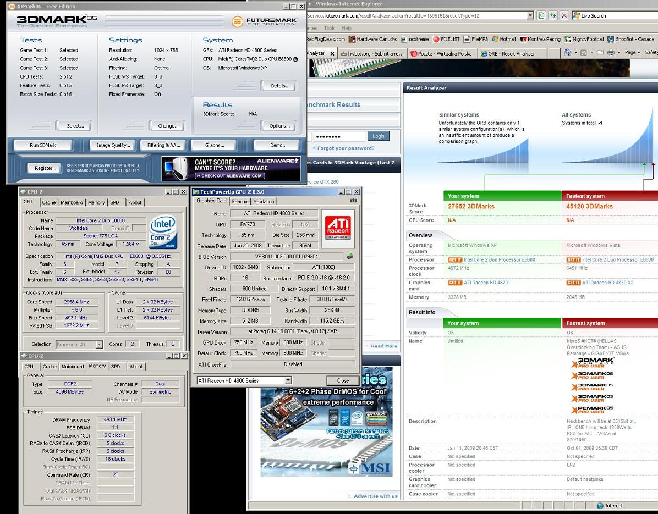This screenshot has height=514, width=658.
Task: Click the refresh icon in Internet Explorer
Action: [x=553, y=15]
